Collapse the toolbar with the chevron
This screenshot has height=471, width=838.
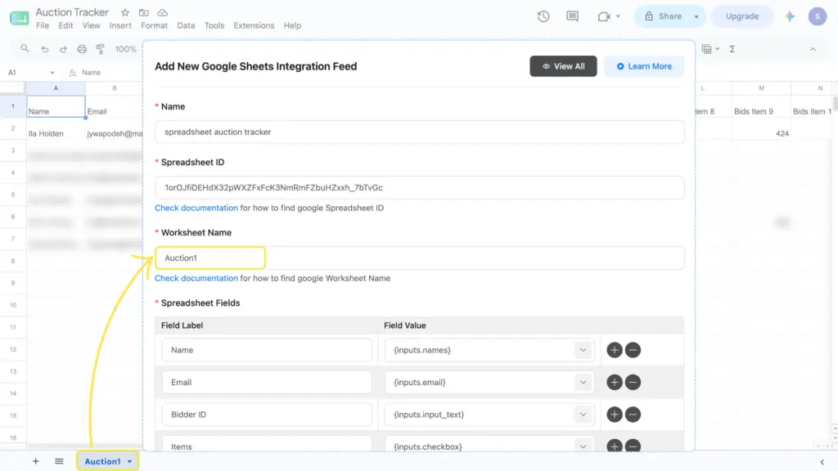click(x=813, y=49)
